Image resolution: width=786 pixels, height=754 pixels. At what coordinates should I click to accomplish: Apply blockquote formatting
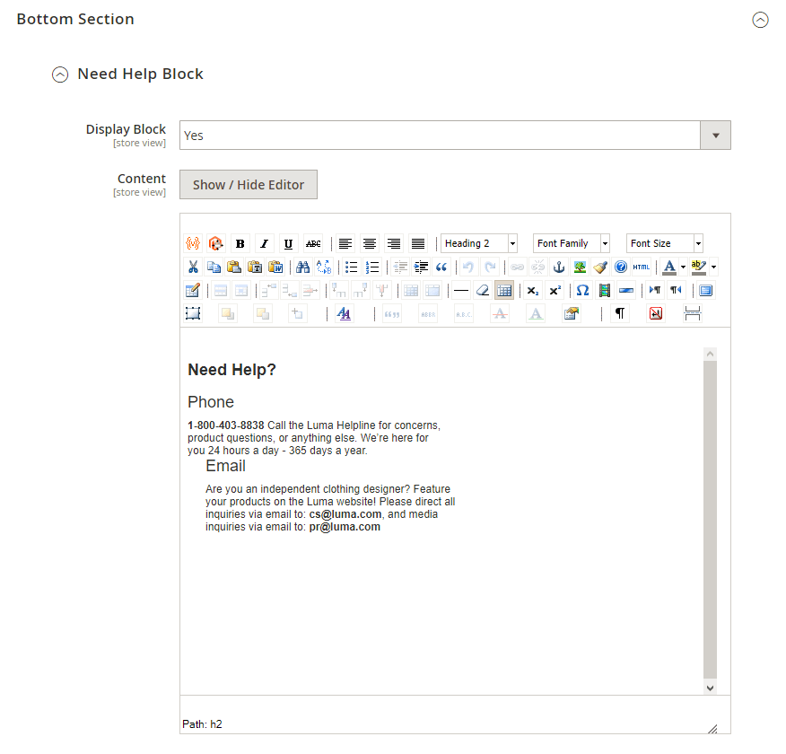coord(441,267)
